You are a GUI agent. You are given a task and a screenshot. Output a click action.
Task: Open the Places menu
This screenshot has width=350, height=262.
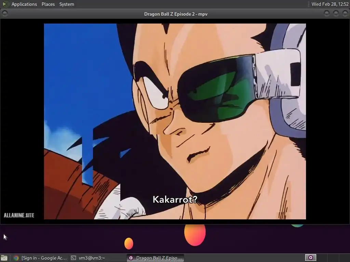(x=48, y=4)
